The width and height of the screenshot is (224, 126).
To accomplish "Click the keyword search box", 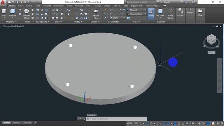I will [x=141, y=2].
